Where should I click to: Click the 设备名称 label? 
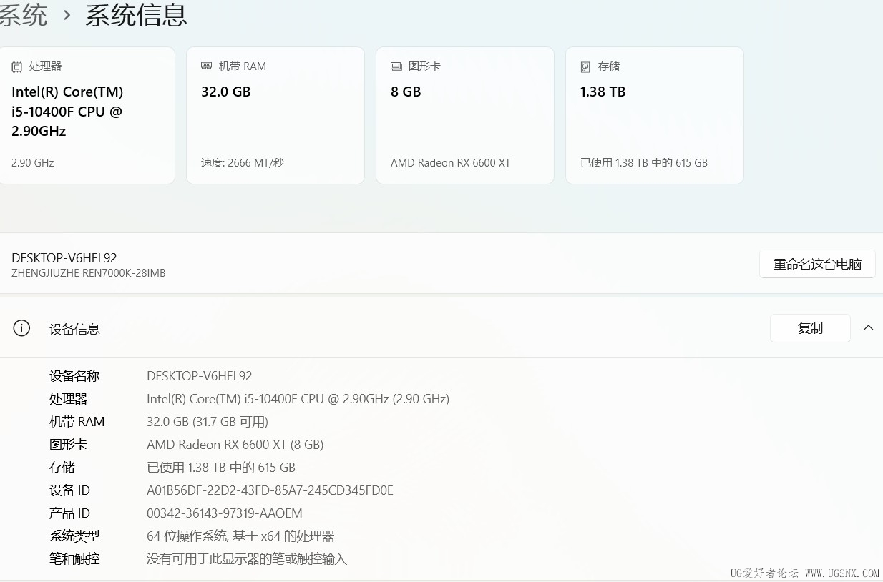coord(74,376)
